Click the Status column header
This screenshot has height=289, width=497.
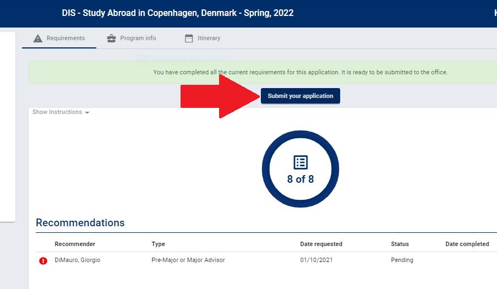click(x=400, y=244)
